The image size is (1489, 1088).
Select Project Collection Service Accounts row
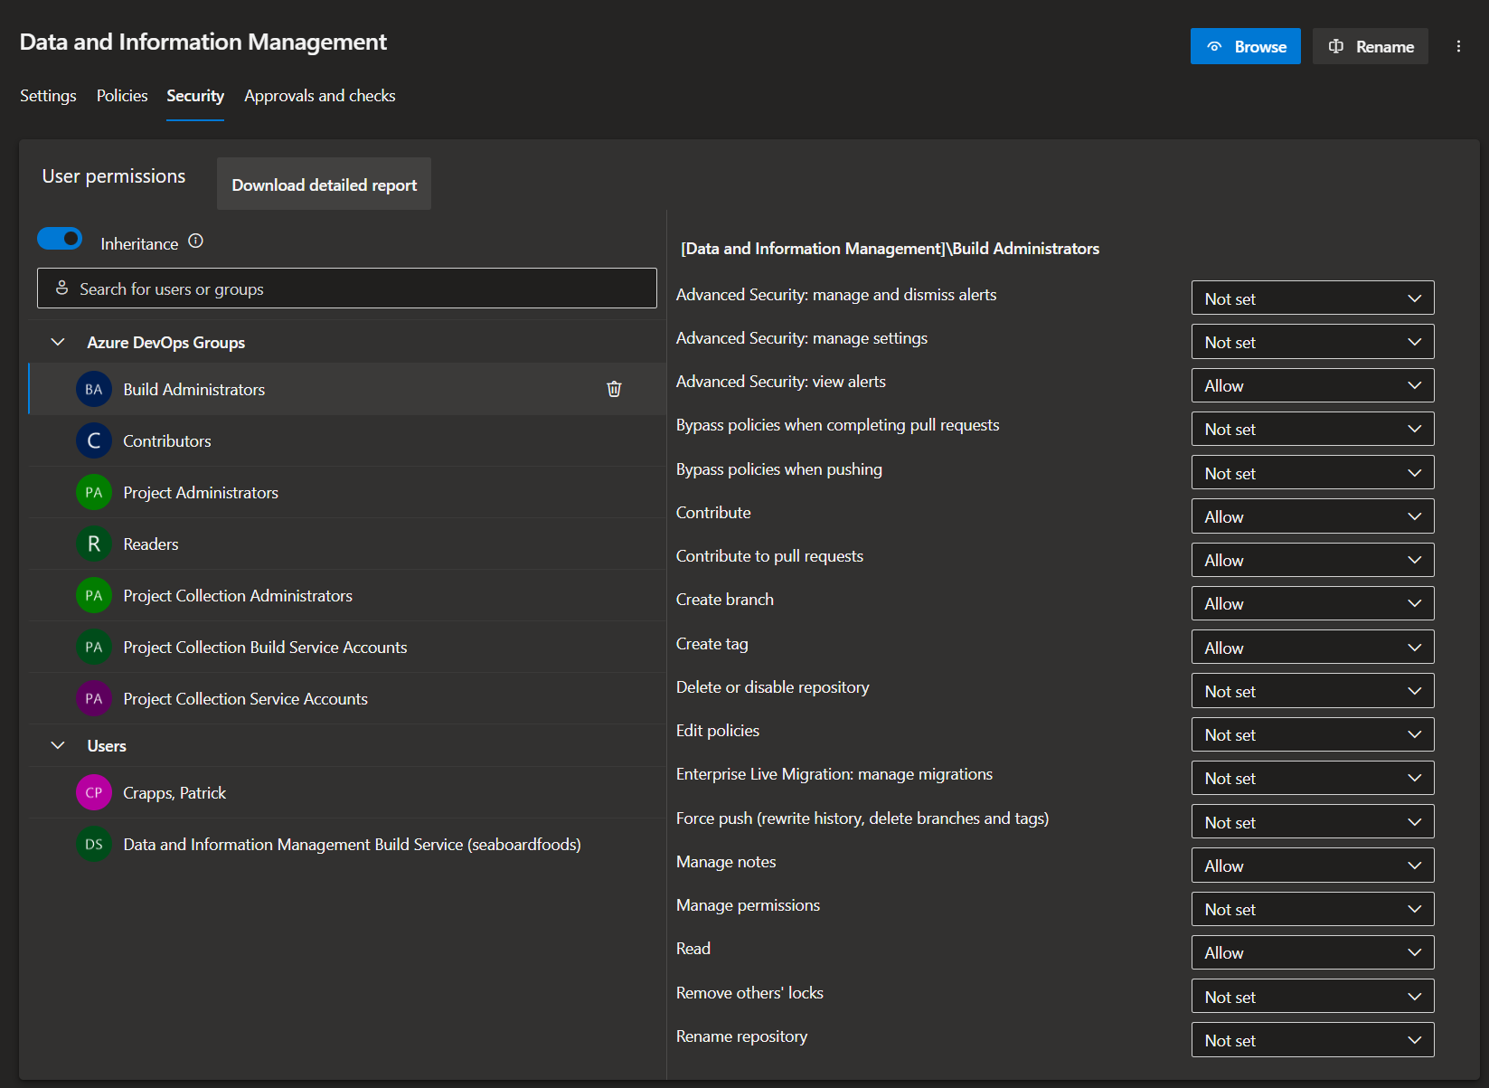pyautogui.click(x=347, y=698)
